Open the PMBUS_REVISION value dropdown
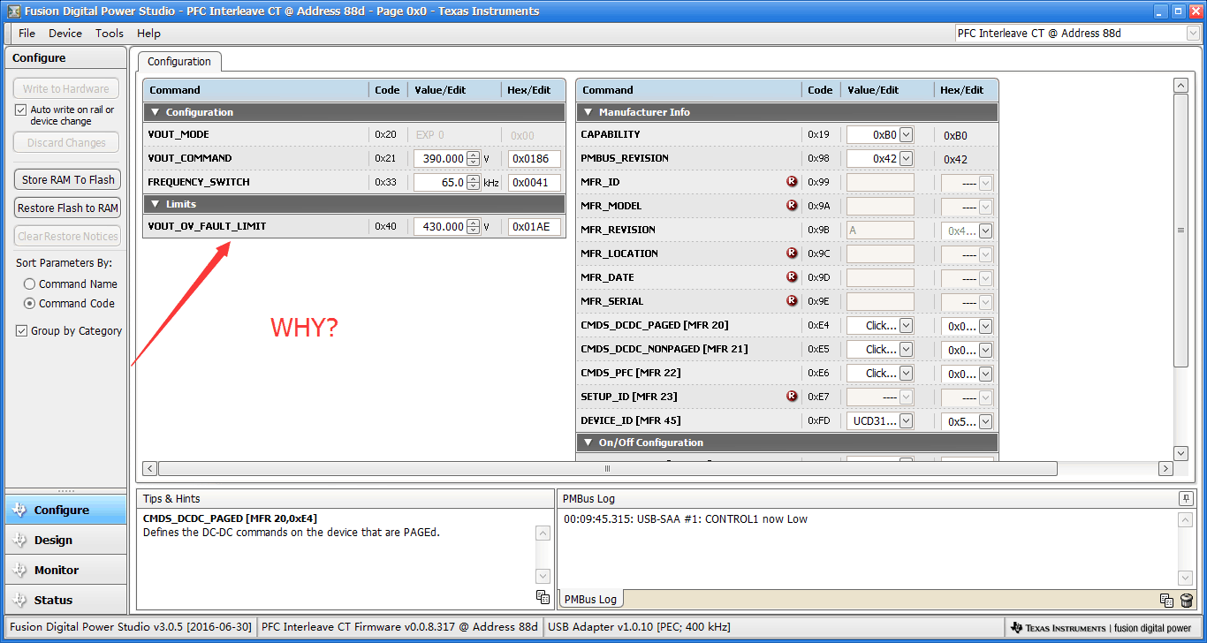 pos(906,159)
